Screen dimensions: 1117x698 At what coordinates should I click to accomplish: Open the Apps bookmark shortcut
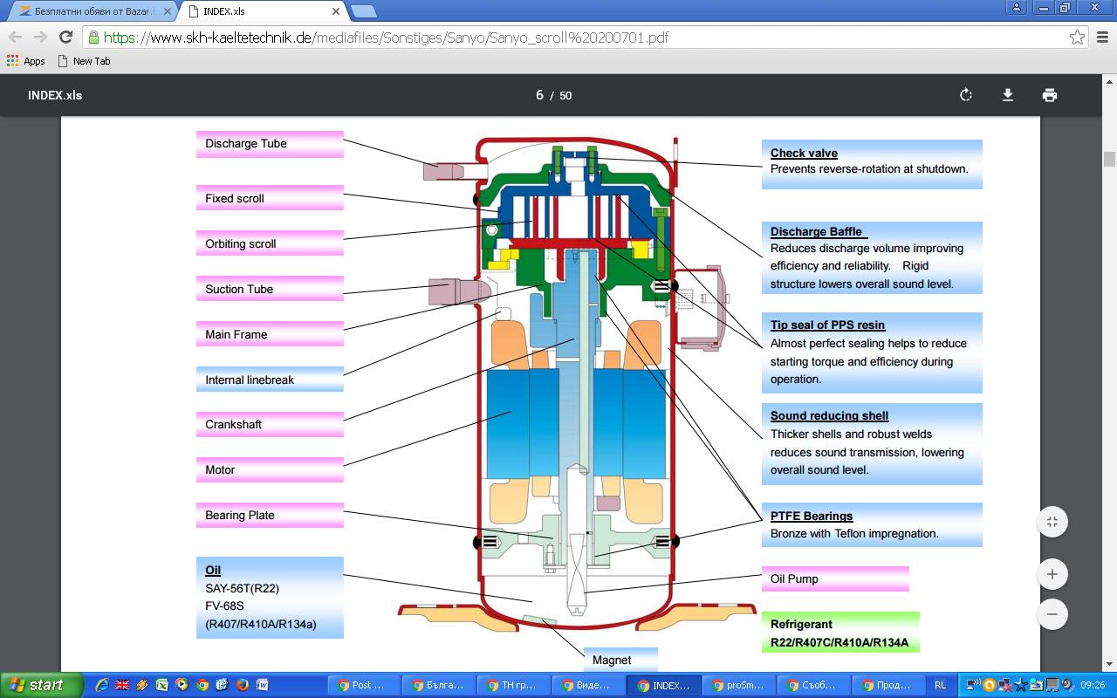26,61
